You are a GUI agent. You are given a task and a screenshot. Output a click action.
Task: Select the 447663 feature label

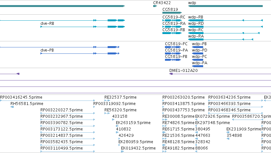click(x=203, y=136)
